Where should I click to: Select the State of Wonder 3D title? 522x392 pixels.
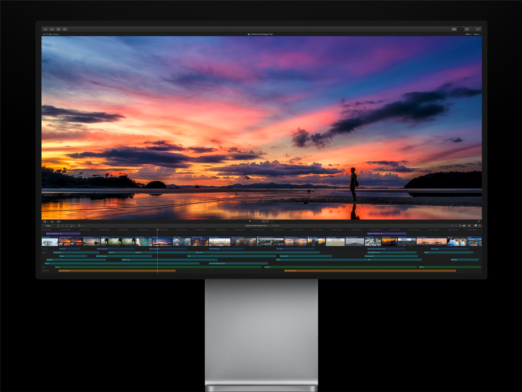click(387, 233)
